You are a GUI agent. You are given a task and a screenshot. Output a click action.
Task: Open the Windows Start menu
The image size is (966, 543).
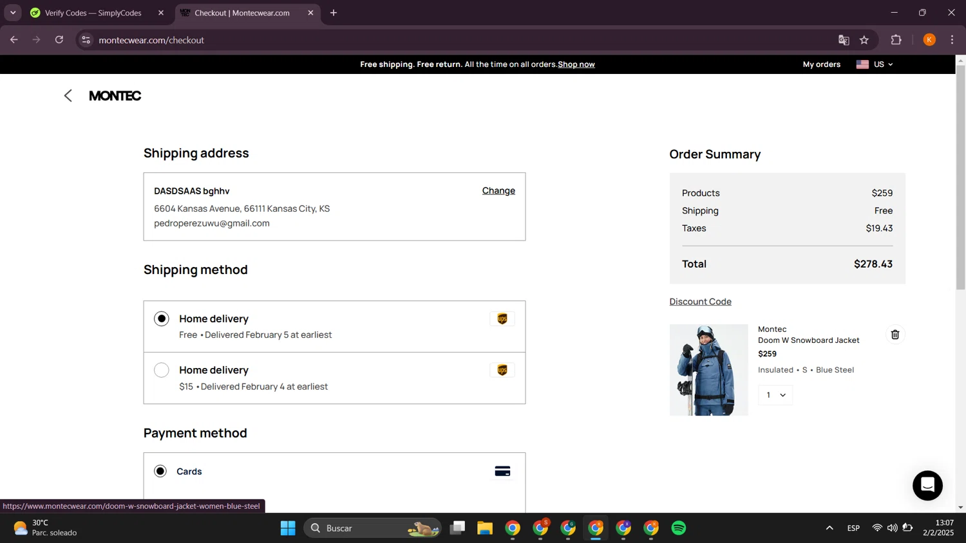point(288,528)
